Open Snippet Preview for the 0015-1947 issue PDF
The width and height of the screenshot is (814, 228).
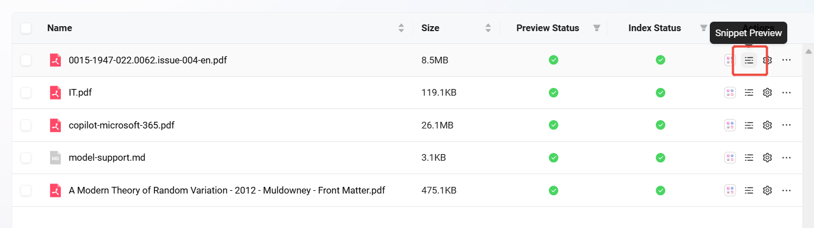click(749, 60)
